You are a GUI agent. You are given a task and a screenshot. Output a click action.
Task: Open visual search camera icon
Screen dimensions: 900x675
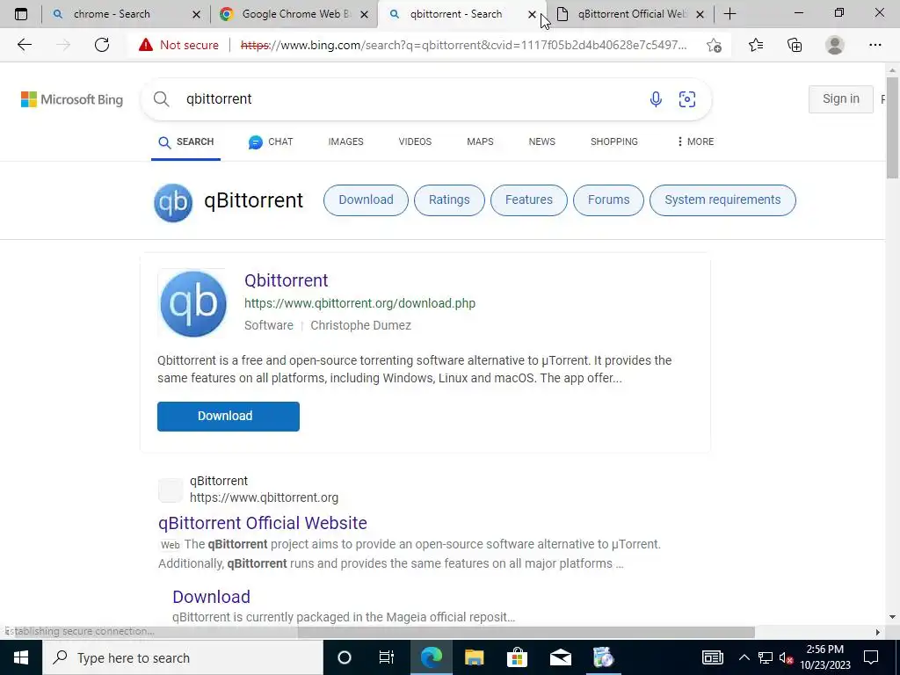pyautogui.click(x=687, y=99)
